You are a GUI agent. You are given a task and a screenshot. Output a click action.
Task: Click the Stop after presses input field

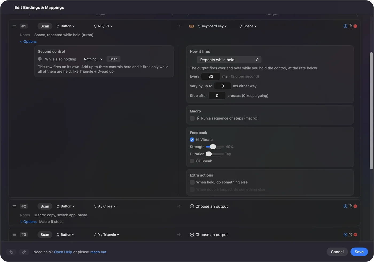click(217, 96)
